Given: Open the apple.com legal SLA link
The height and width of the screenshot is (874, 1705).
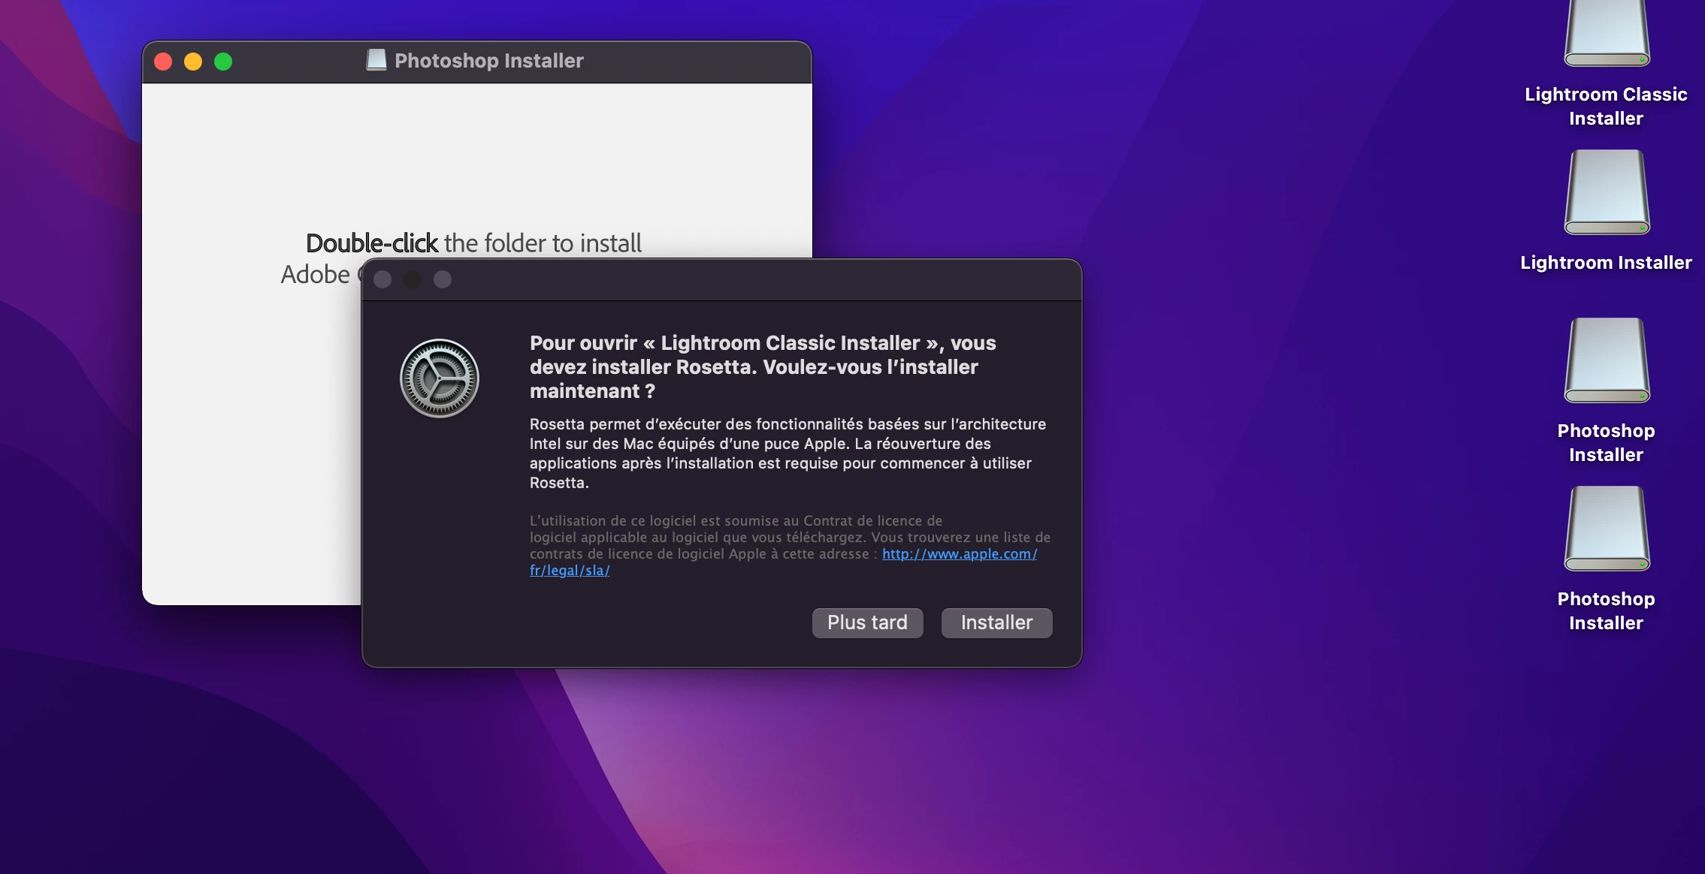Looking at the screenshot, I should pyautogui.click(x=959, y=554).
